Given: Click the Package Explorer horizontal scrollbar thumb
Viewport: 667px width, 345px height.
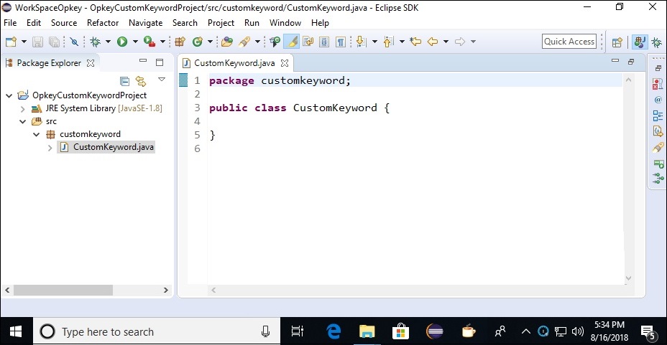Looking at the screenshot, I should point(63,290).
